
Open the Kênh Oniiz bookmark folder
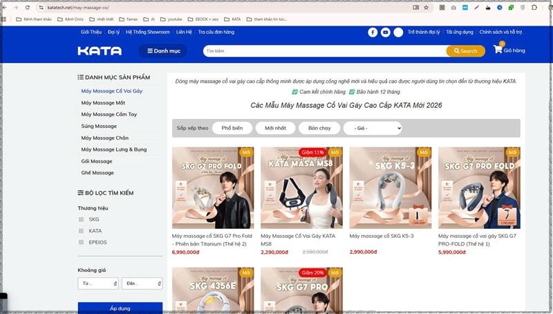(x=71, y=19)
